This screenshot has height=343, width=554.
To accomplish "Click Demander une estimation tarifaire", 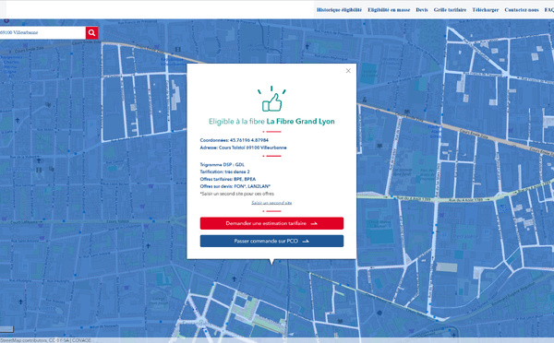I will click(271, 223).
